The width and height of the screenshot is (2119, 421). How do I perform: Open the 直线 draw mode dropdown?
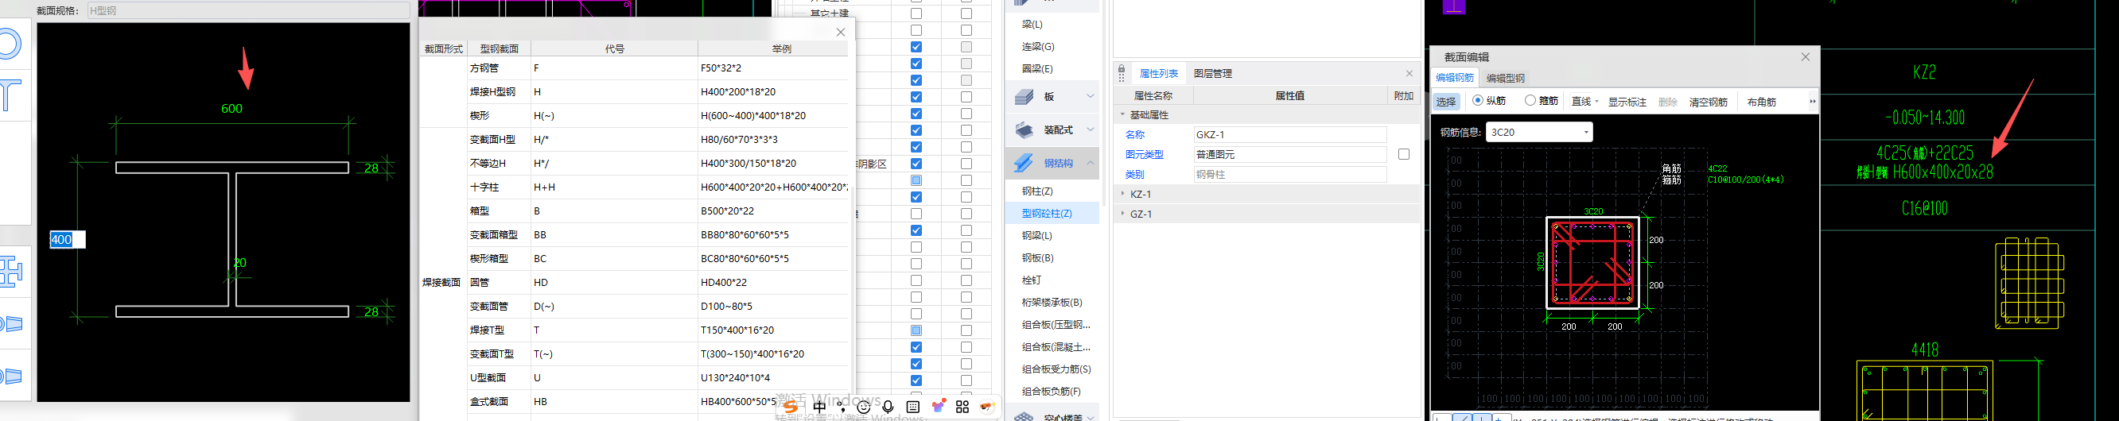tap(1596, 101)
